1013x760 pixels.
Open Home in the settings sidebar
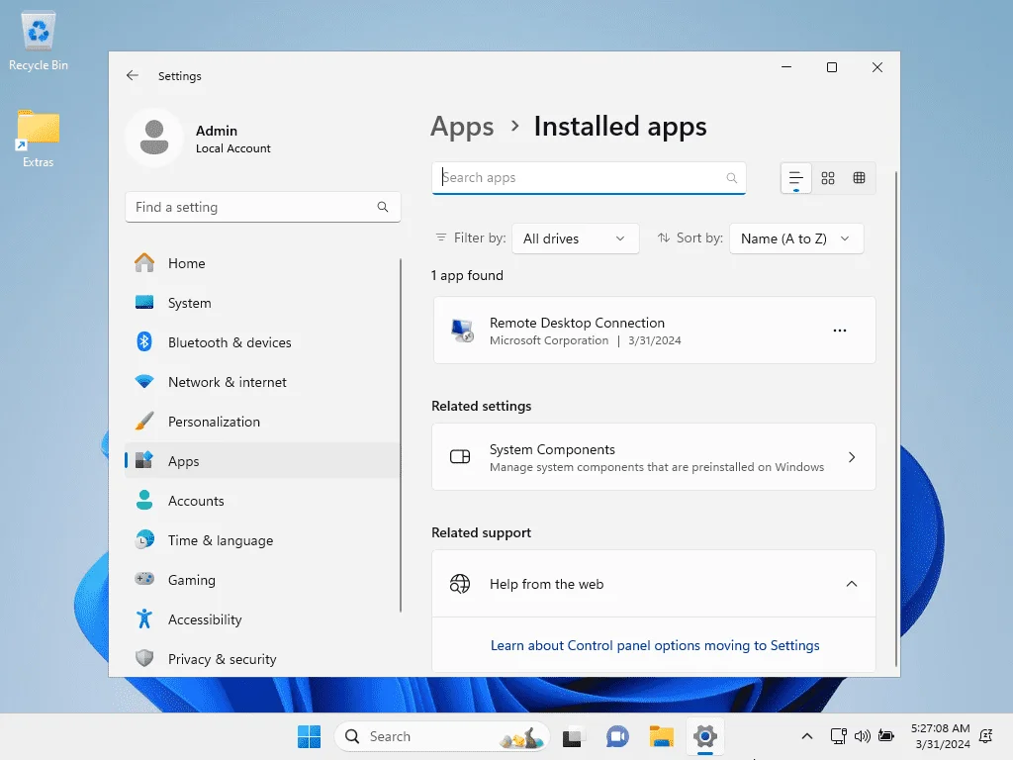[x=262, y=263]
